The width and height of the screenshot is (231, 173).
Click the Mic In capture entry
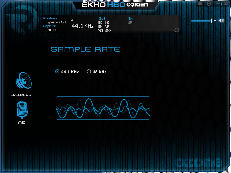pyautogui.click(x=52, y=30)
